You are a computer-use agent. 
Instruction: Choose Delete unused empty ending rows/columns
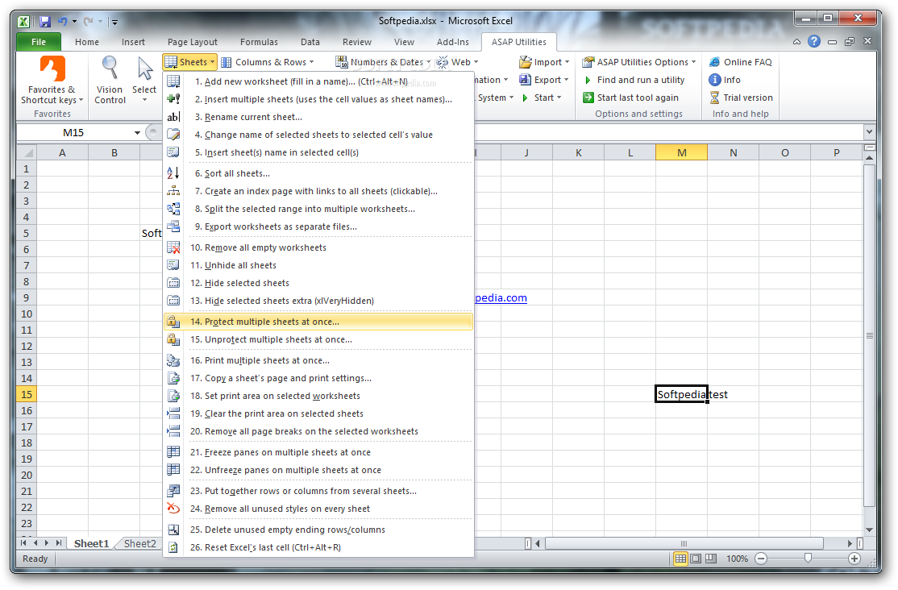(318, 530)
